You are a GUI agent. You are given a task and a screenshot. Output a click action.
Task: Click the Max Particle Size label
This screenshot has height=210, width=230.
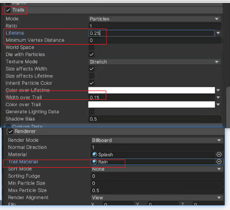[27, 190]
